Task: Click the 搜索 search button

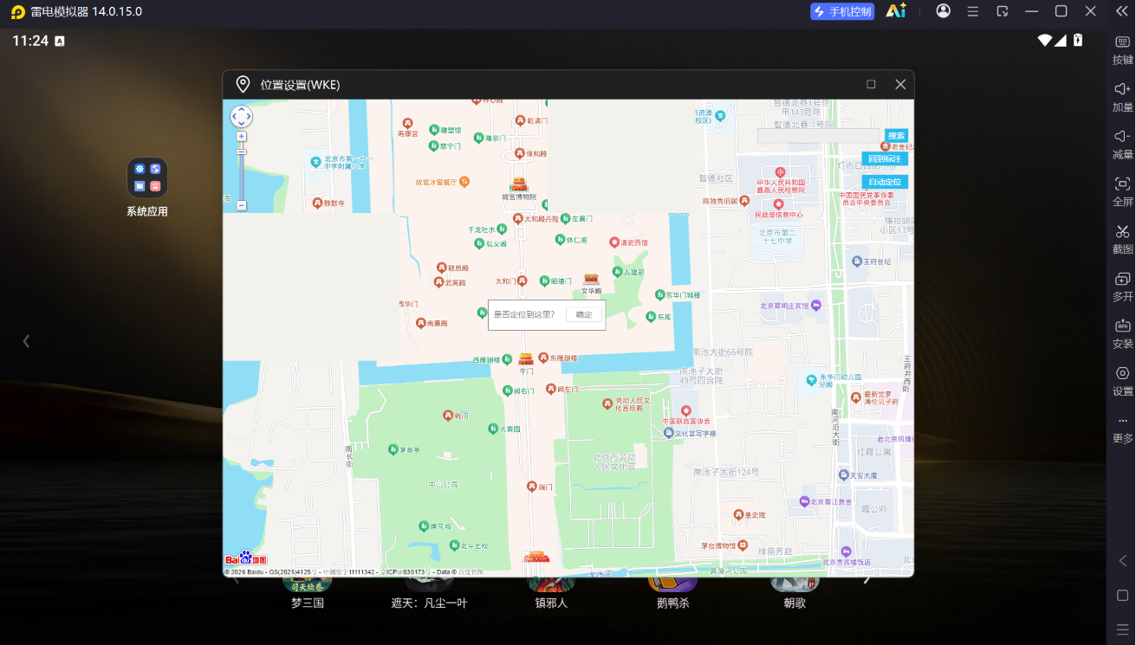Action: click(896, 136)
